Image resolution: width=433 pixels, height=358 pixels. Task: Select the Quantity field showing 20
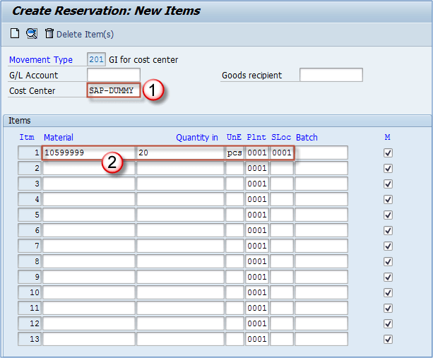pos(180,153)
